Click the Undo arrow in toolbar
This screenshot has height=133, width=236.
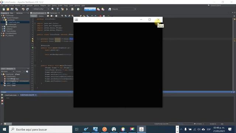[x=23, y=9]
